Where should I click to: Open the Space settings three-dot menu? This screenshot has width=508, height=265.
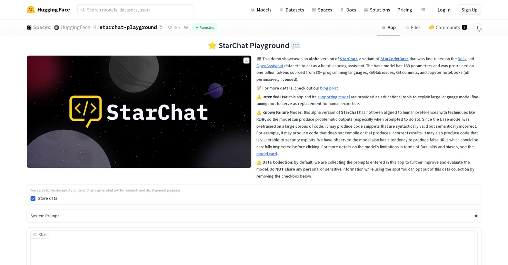477,27
